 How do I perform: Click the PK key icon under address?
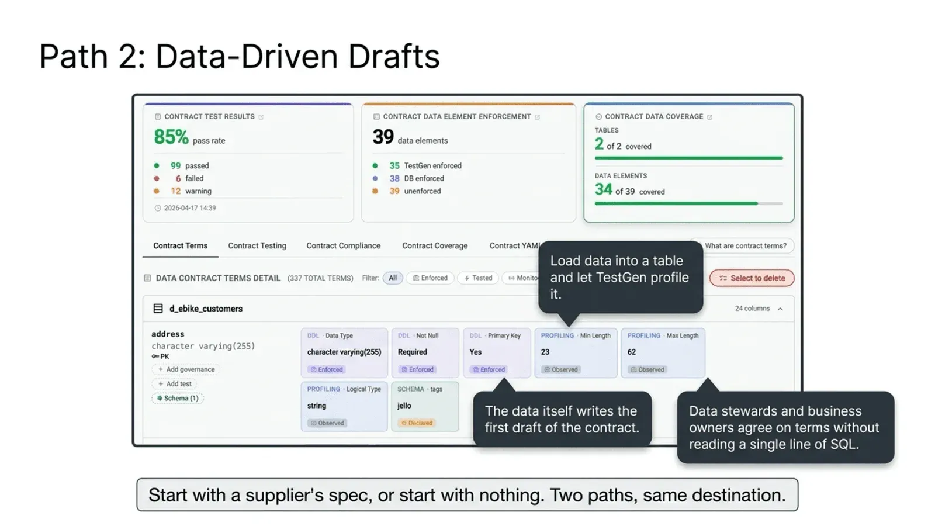(155, 357)
